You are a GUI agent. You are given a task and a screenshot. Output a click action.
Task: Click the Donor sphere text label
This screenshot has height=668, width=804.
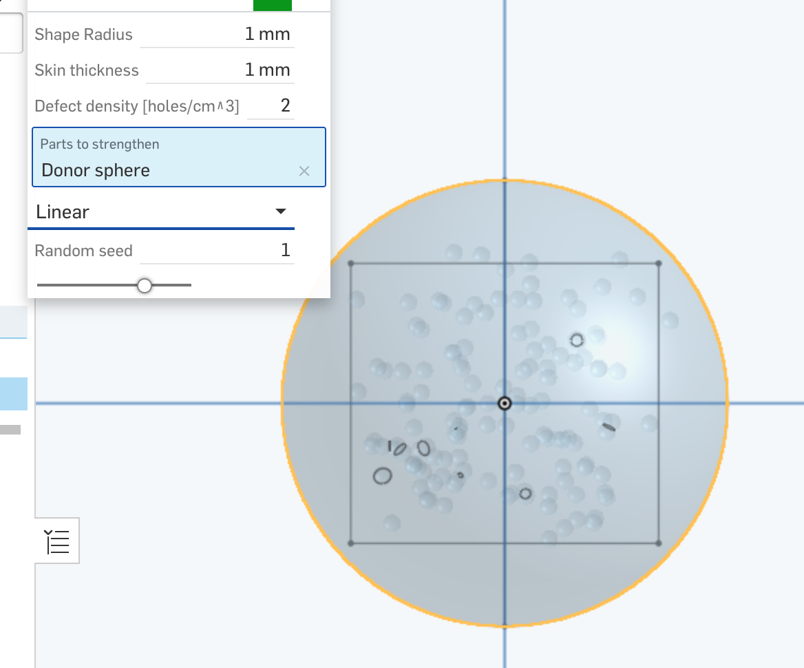pos(96,170)
